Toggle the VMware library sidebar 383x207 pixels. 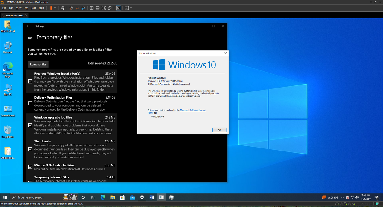coord(92,8)
